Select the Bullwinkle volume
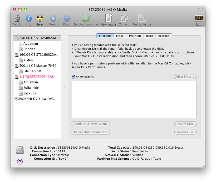The width and height of the screenshot is (216, 182). click(37, 88)
